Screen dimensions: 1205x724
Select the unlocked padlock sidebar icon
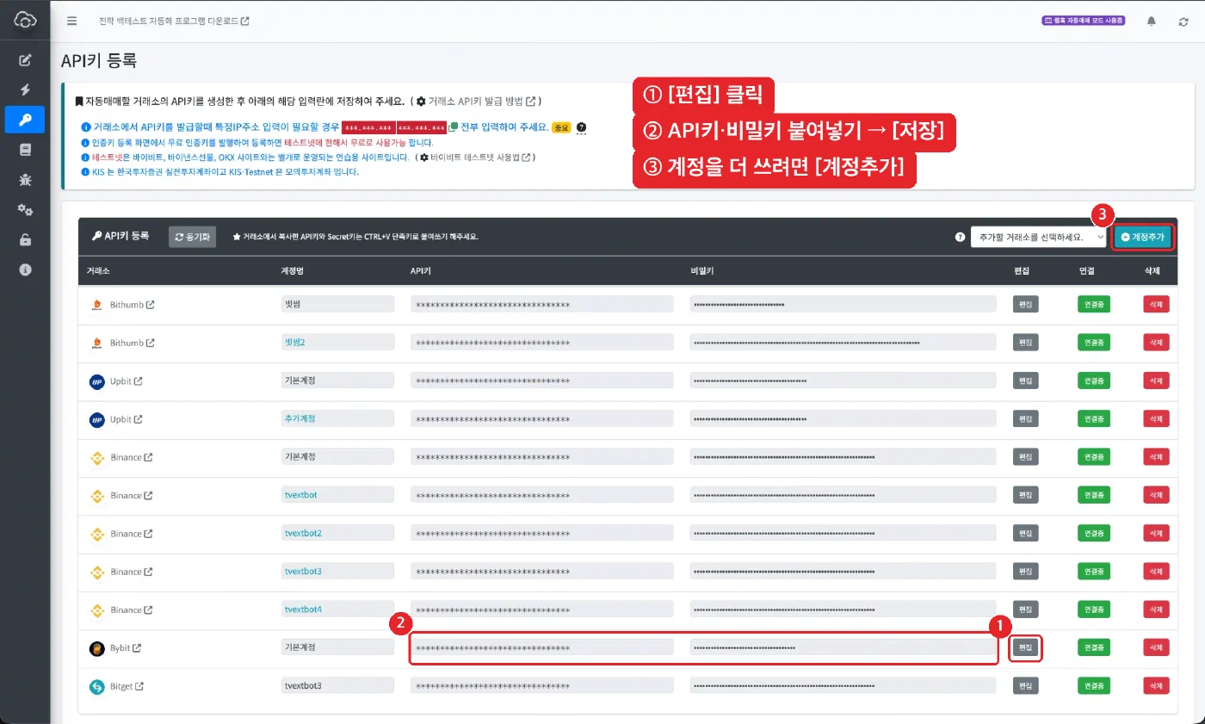click(25, 239)
